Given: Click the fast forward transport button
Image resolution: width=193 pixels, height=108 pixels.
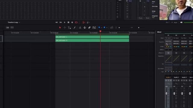Looking at the screenshot, I should (x=61, y=22).
